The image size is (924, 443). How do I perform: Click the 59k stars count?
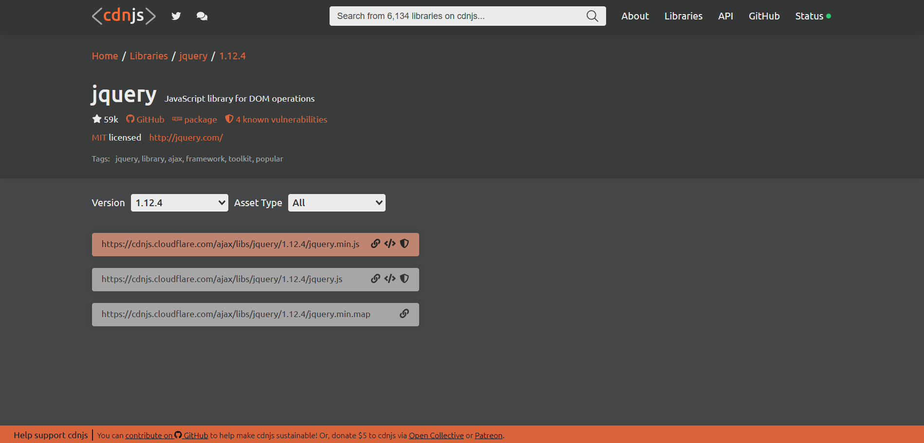111,120
